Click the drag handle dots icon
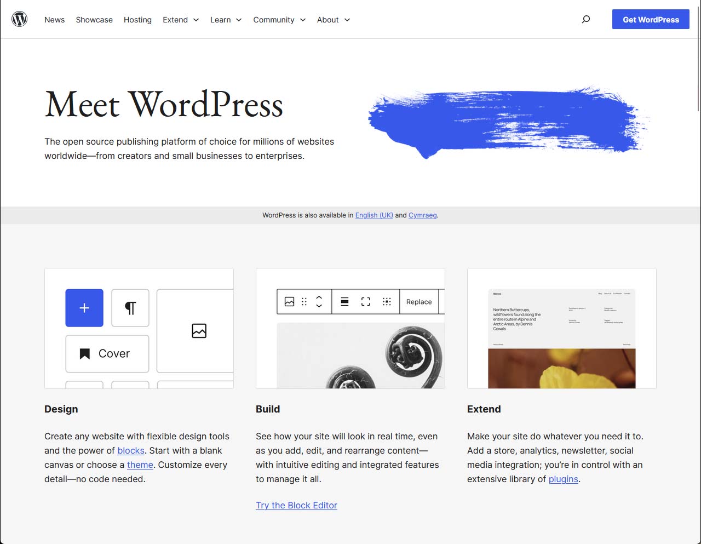 tap(304, 302)
